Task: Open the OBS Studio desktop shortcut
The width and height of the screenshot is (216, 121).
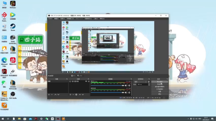Action: pos(13,95)
